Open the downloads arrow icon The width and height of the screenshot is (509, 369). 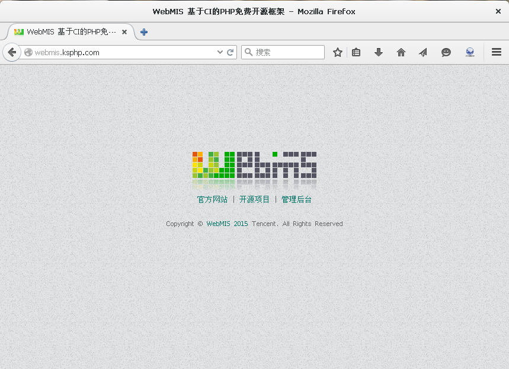pyautogui.click(x=379, y=52)
